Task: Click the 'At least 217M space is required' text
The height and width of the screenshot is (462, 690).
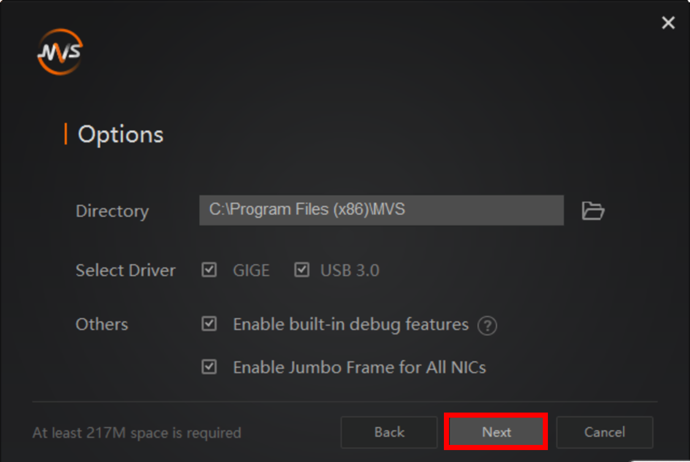Action: pos(137,433)
